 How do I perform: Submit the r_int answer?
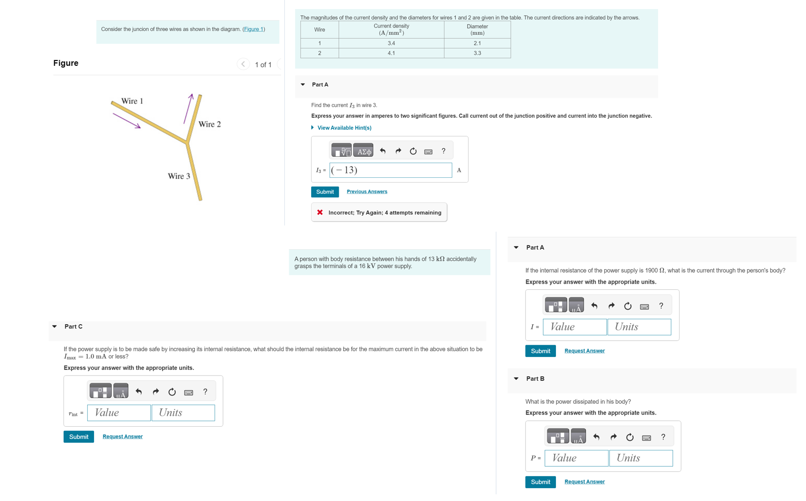tap(79, 437)
